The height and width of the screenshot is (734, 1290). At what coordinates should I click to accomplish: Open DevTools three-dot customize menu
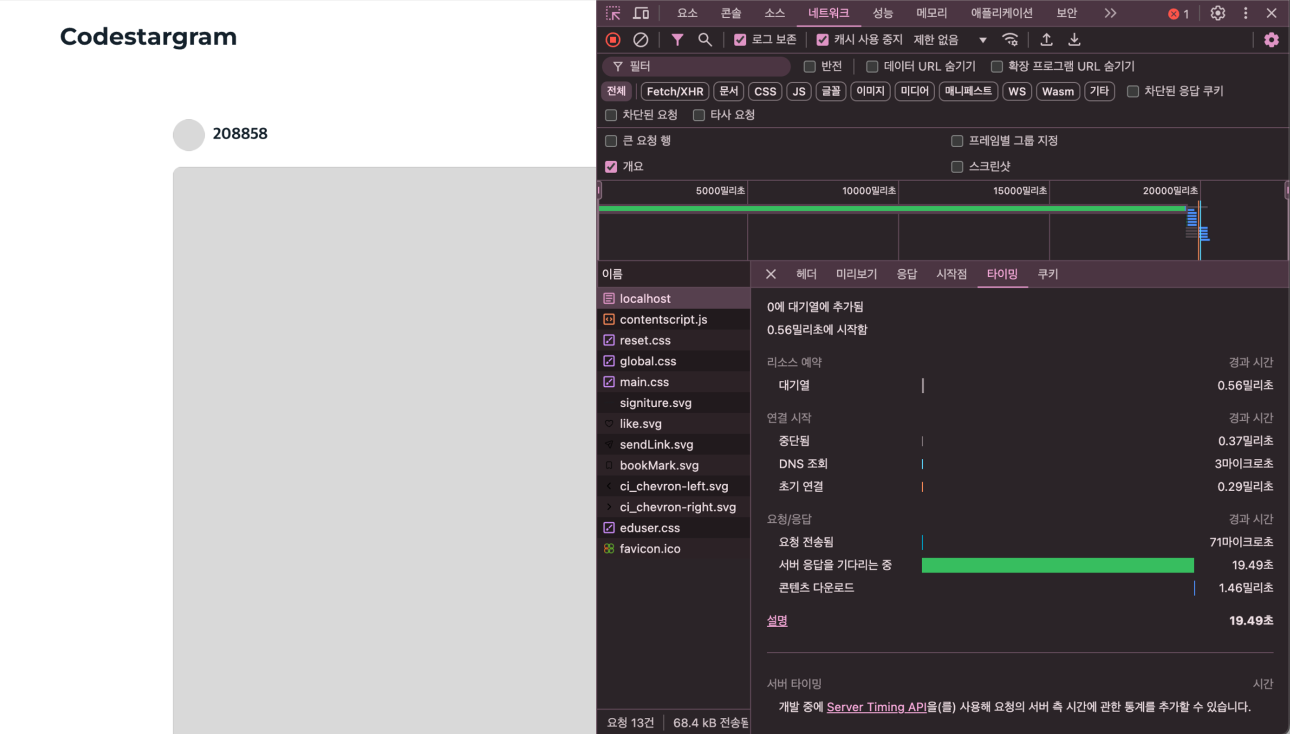(x=1245, y=13)
